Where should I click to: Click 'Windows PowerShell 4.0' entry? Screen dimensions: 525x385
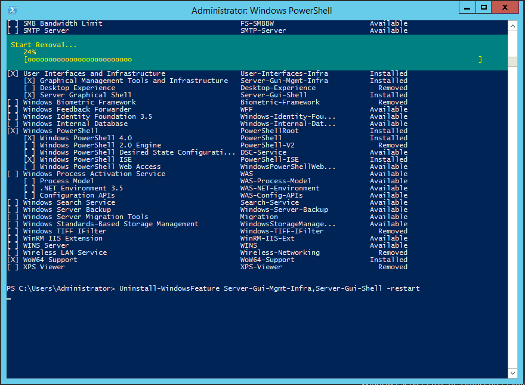(86, 138)
